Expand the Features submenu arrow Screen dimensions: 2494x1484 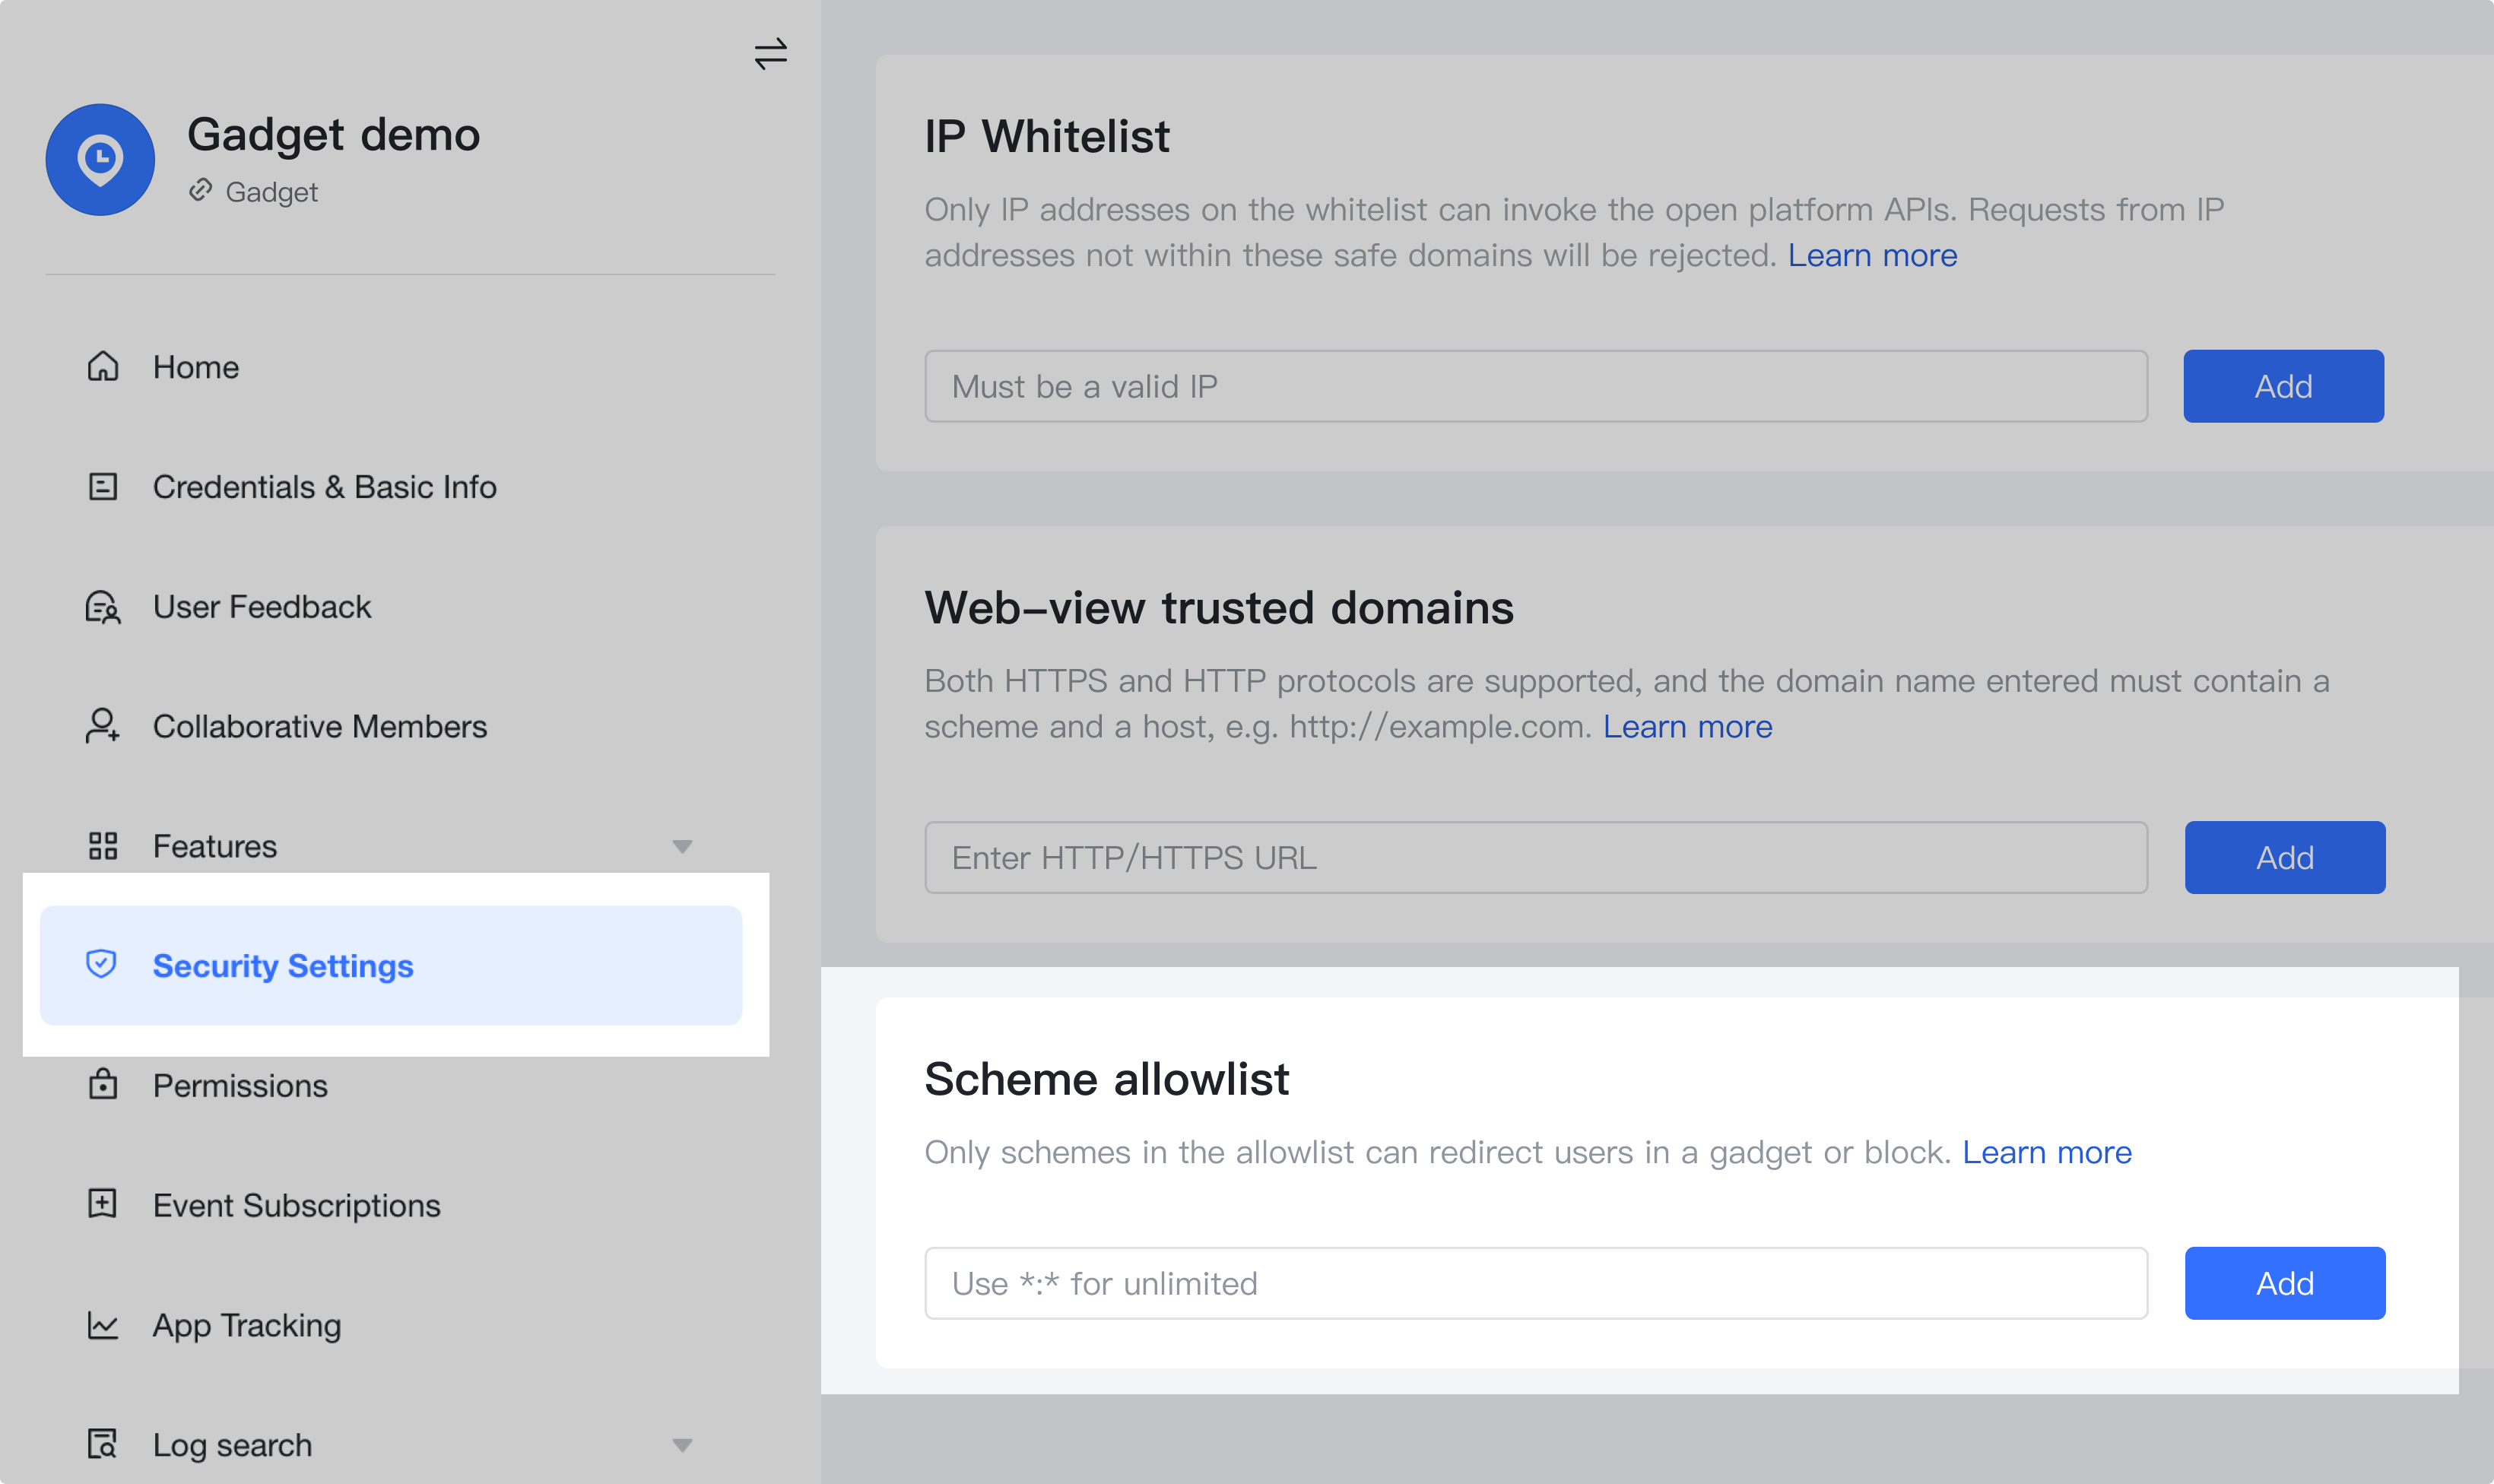(682, 847)
